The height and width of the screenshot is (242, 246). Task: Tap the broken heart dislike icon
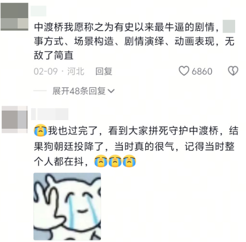pyautogui.click(x=233, y=71)
